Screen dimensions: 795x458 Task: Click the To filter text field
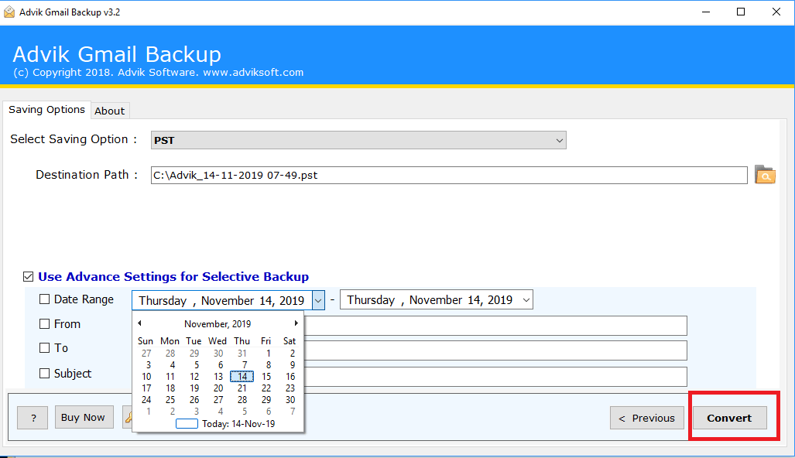[495, 350]
